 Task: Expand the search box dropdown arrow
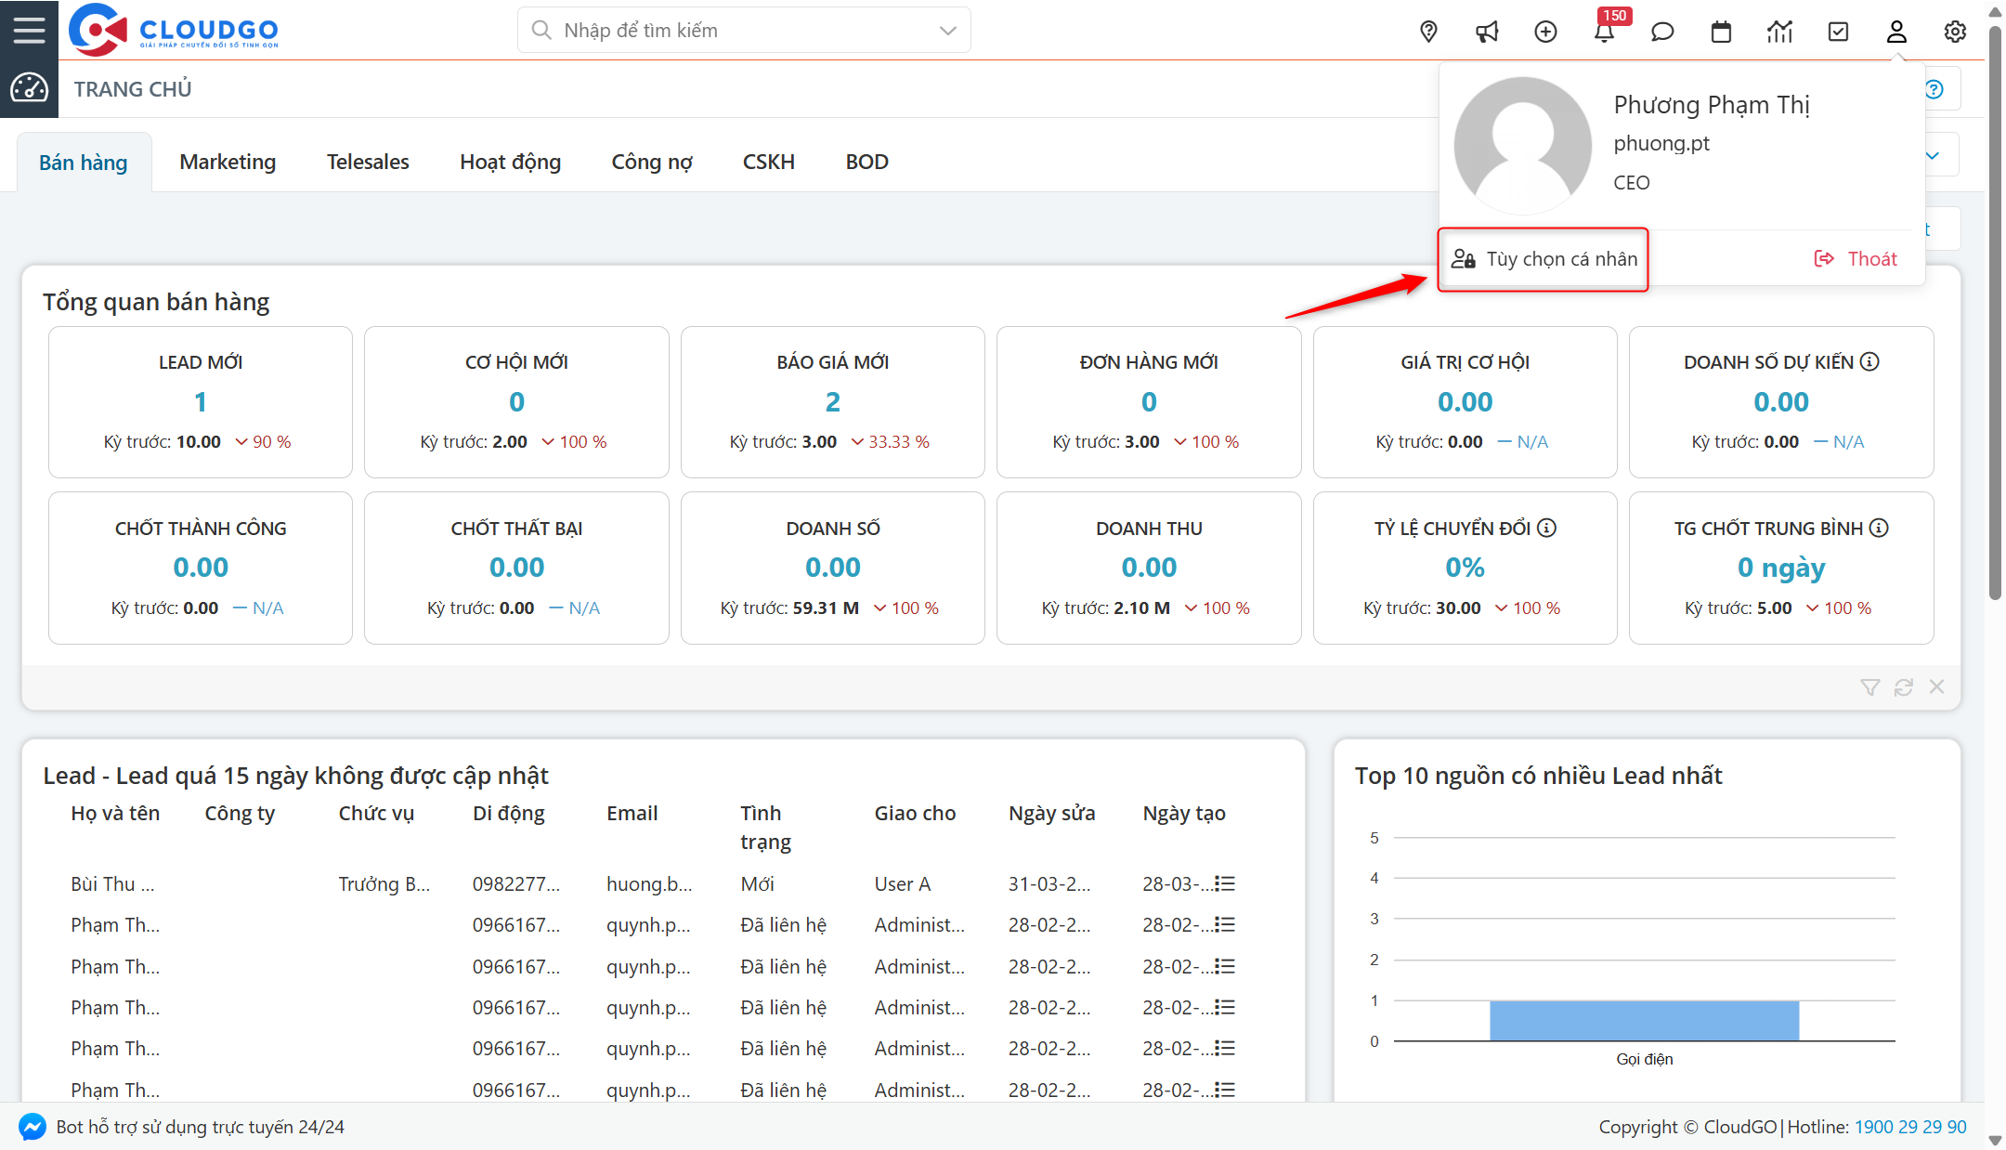pyautogui.click(x=947, y=31)
